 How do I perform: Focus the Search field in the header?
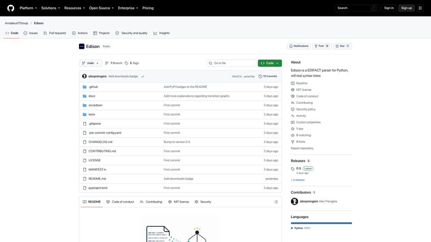pos(357,8)
